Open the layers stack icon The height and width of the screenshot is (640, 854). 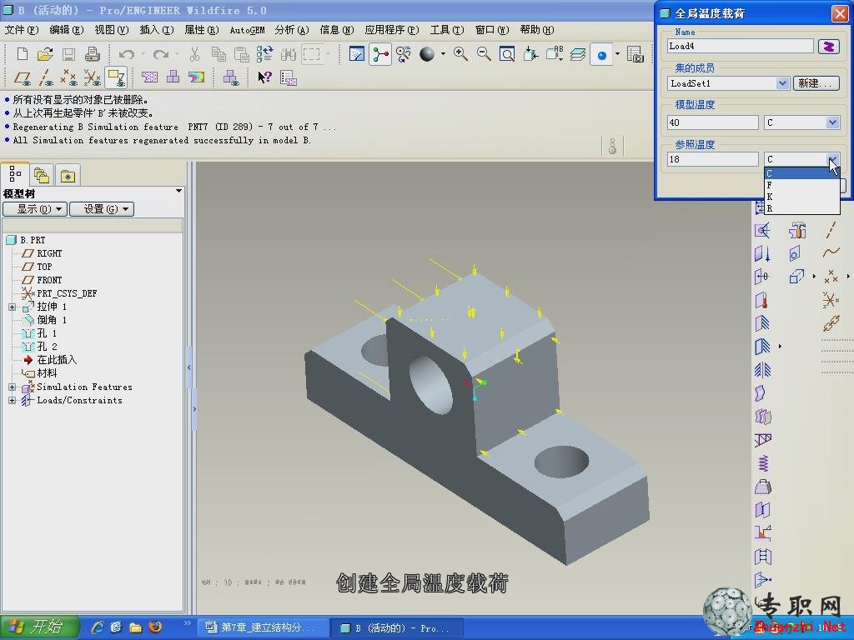tap(578, 54)
